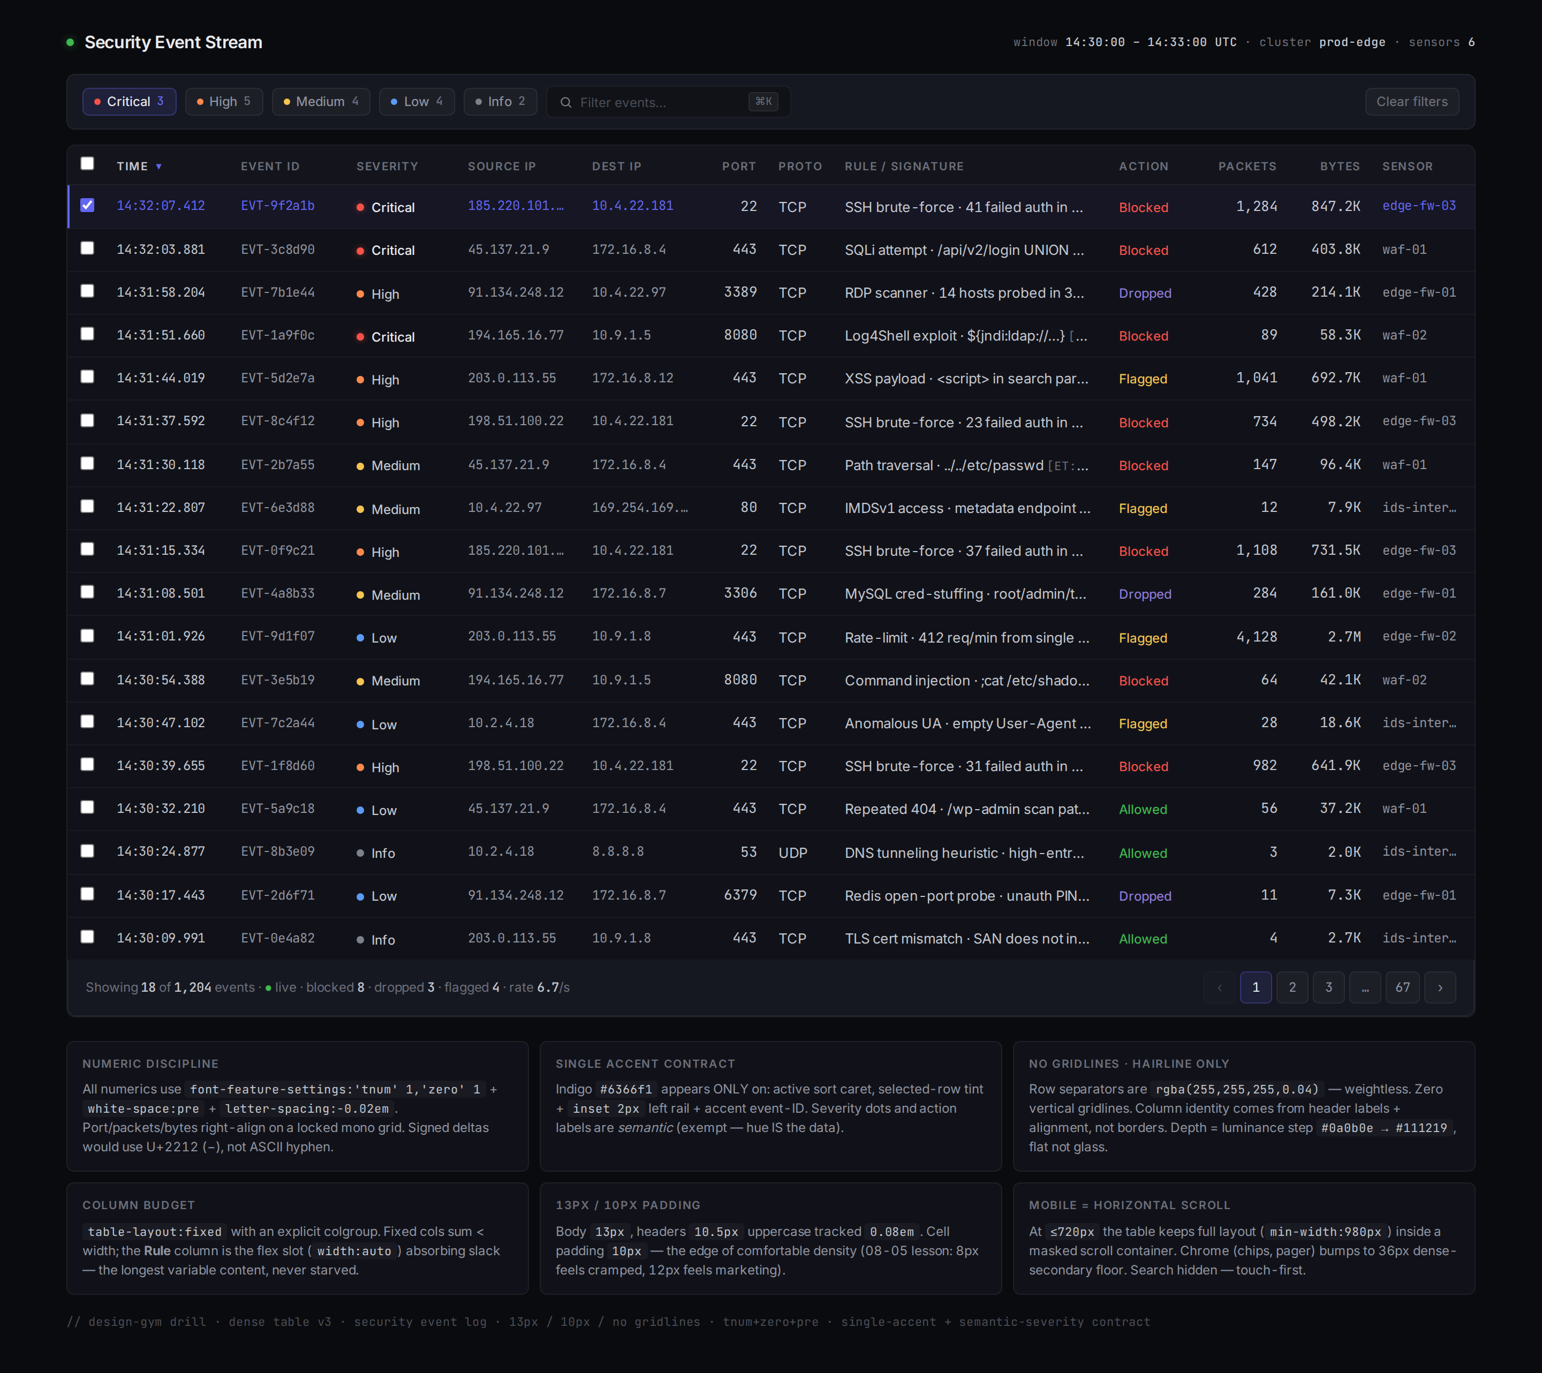1542x1373 pixels.
Task: Click the Command injection rule text
Action: 966,681
